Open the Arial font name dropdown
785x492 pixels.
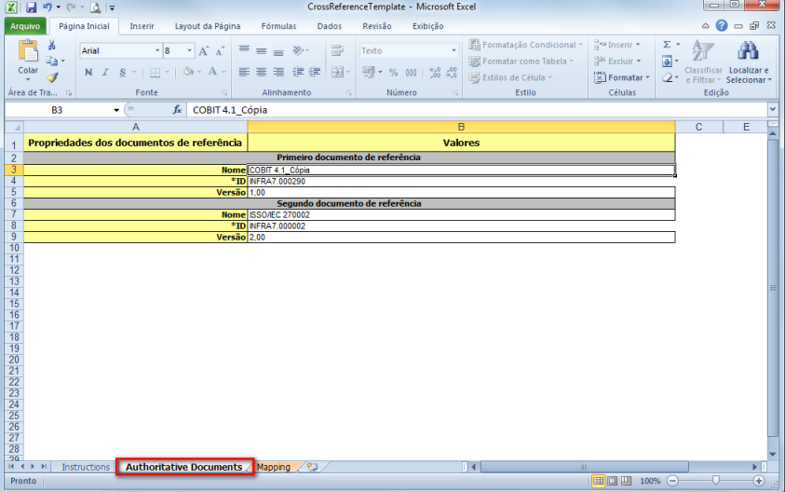[x=157, y=50]
